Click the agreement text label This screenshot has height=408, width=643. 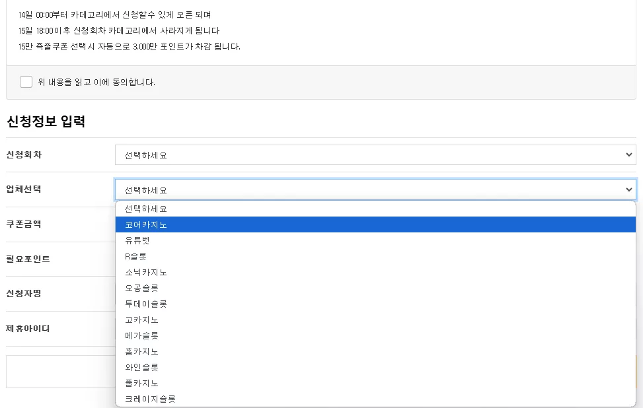click(96, 82)
